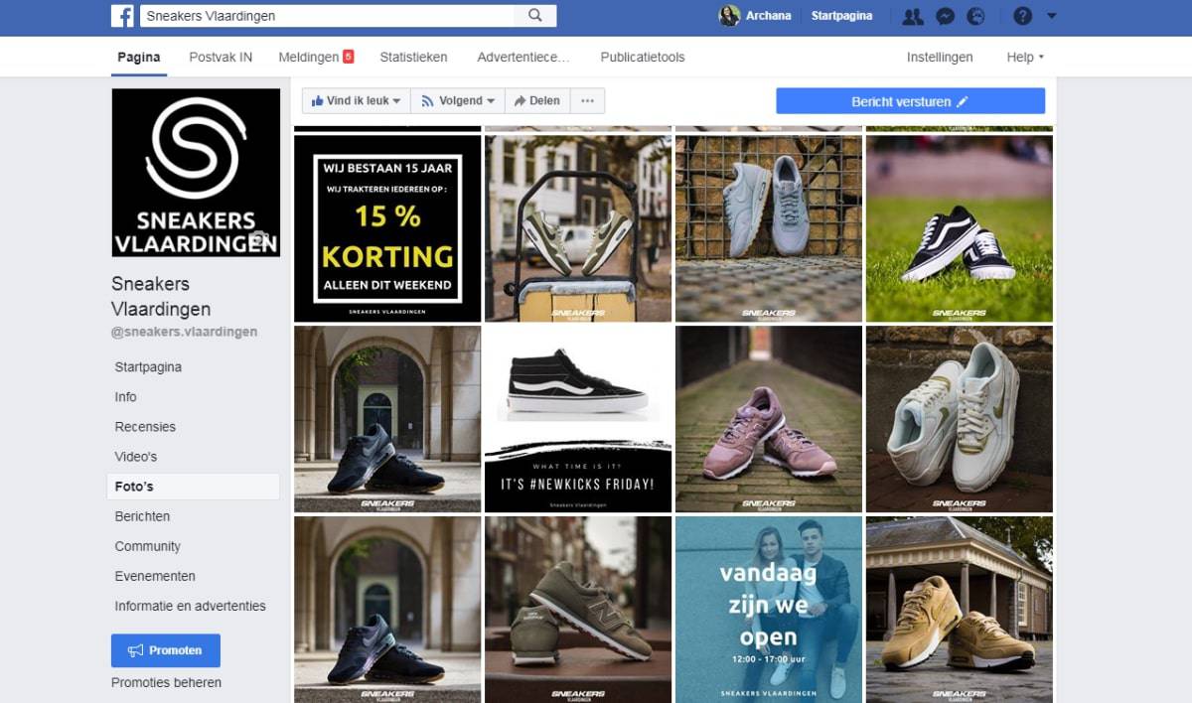The height and width of the screenshot is (703, 1192).
Task: Open the grey sneakers on wire mesh photo
Action: pyautogui.click(x=769, y=228)
